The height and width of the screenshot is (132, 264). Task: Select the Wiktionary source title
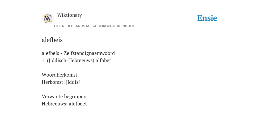[x=70, y=15]
